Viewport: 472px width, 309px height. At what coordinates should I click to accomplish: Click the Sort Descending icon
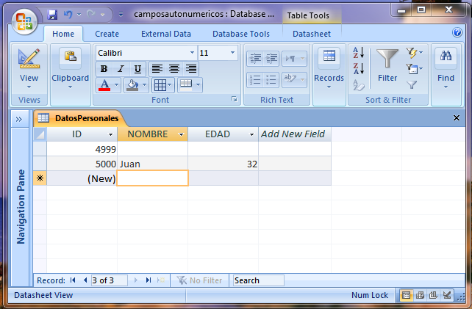point(358,69)
